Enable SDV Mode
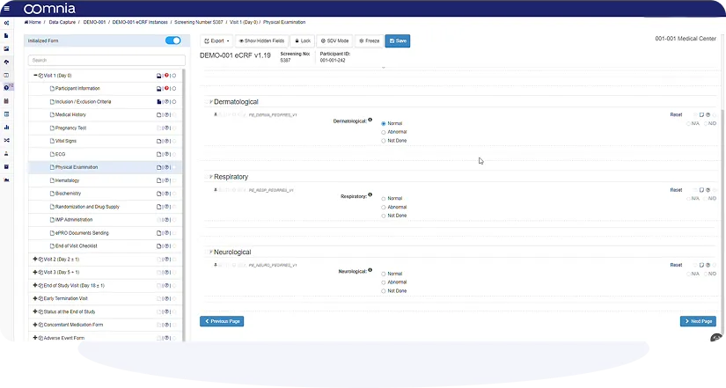 (x=335, y=40)
